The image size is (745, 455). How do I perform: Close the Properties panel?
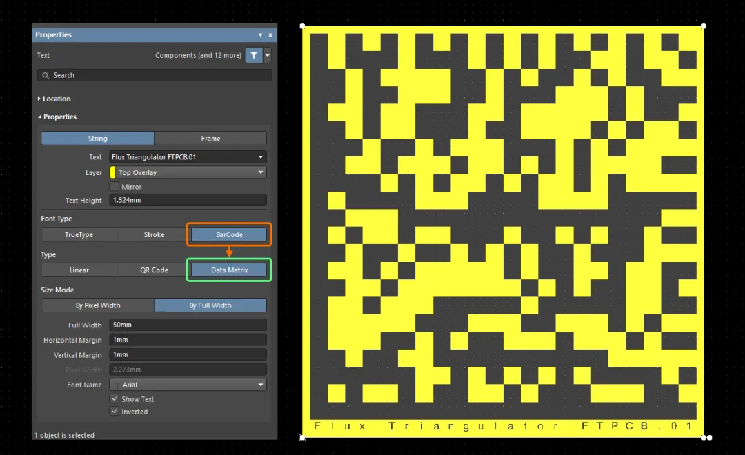(270, 34)
